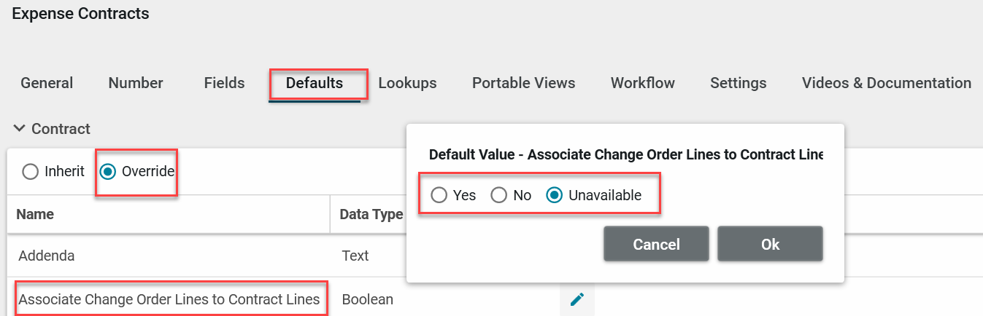Image resolution: width=983 pixels, height=316 pixels.
Task: Click the Addenda row in the table
Action: [x=47, y=256]
